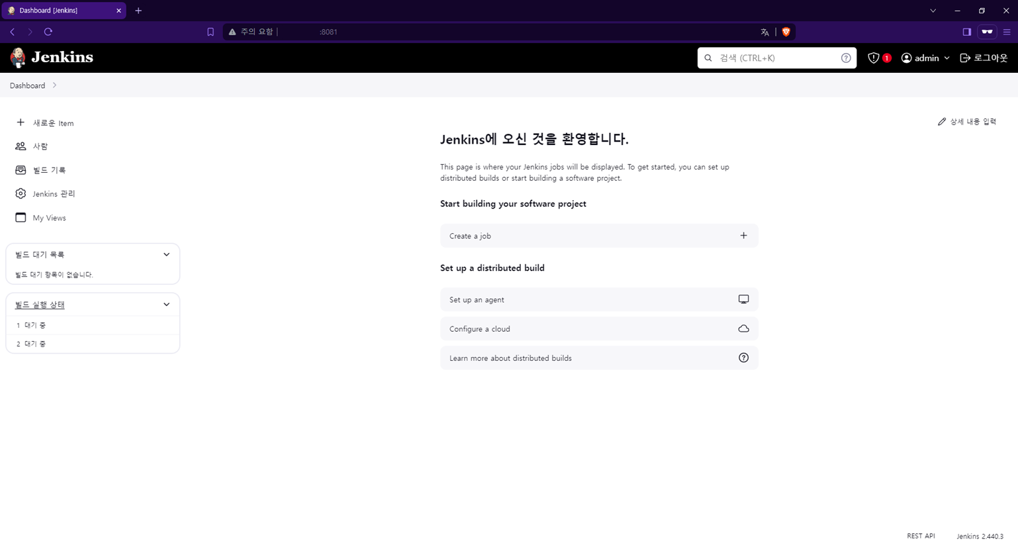Click the Learn more about distributed builds icon
Screen dimensions: 1018x551
[x=743, y=358]
